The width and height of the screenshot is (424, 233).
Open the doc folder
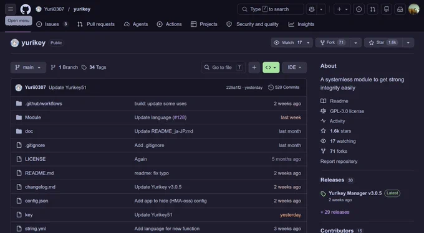click(x=29, y=131)
